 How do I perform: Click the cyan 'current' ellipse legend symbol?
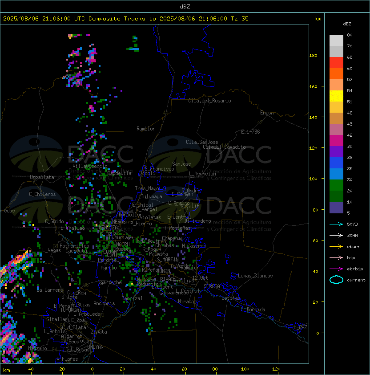click(x=336, y=280)
